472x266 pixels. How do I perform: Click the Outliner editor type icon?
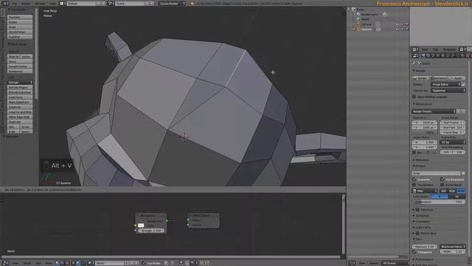[x=352, y=263]
